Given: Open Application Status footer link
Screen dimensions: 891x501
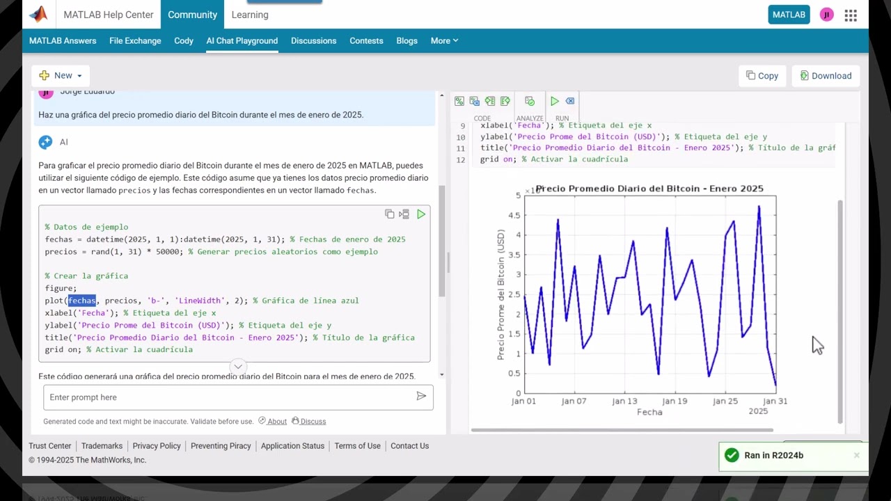Looking at the screenshot, I should coord(292,445).
